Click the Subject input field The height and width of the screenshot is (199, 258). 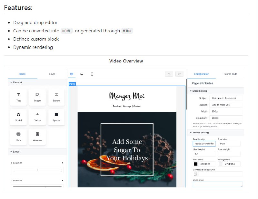pyautogui.click(x=226, y=98)
